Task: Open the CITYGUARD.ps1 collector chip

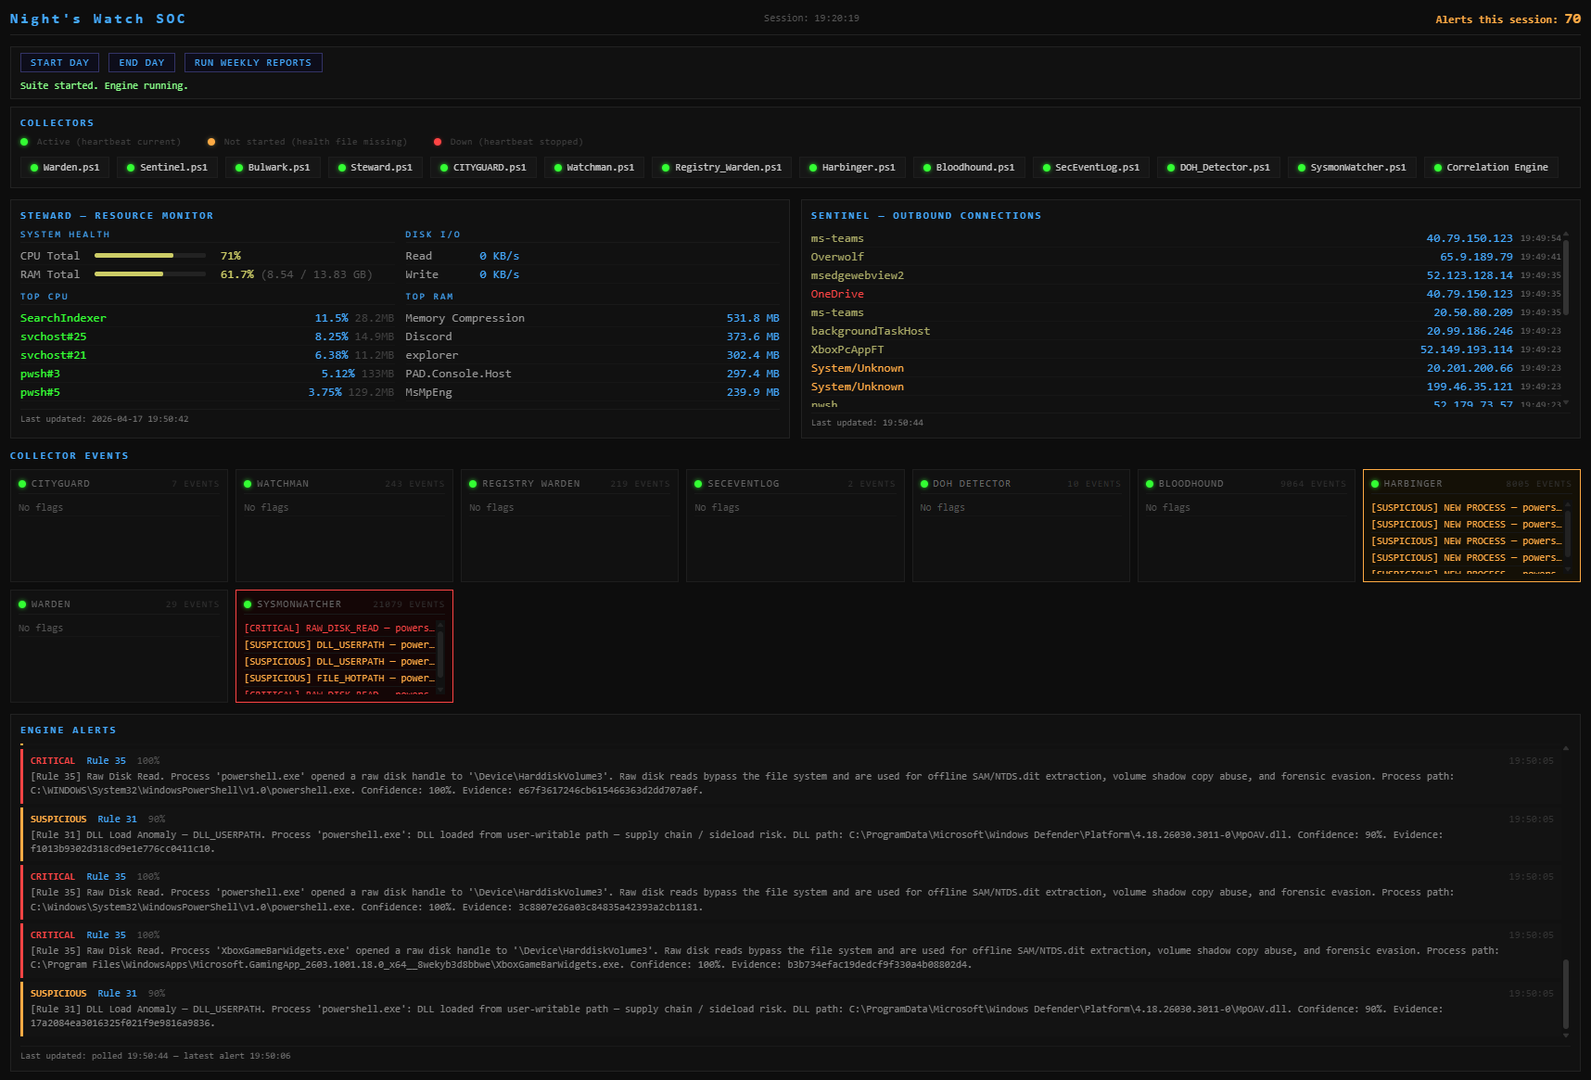Action: 483,168
